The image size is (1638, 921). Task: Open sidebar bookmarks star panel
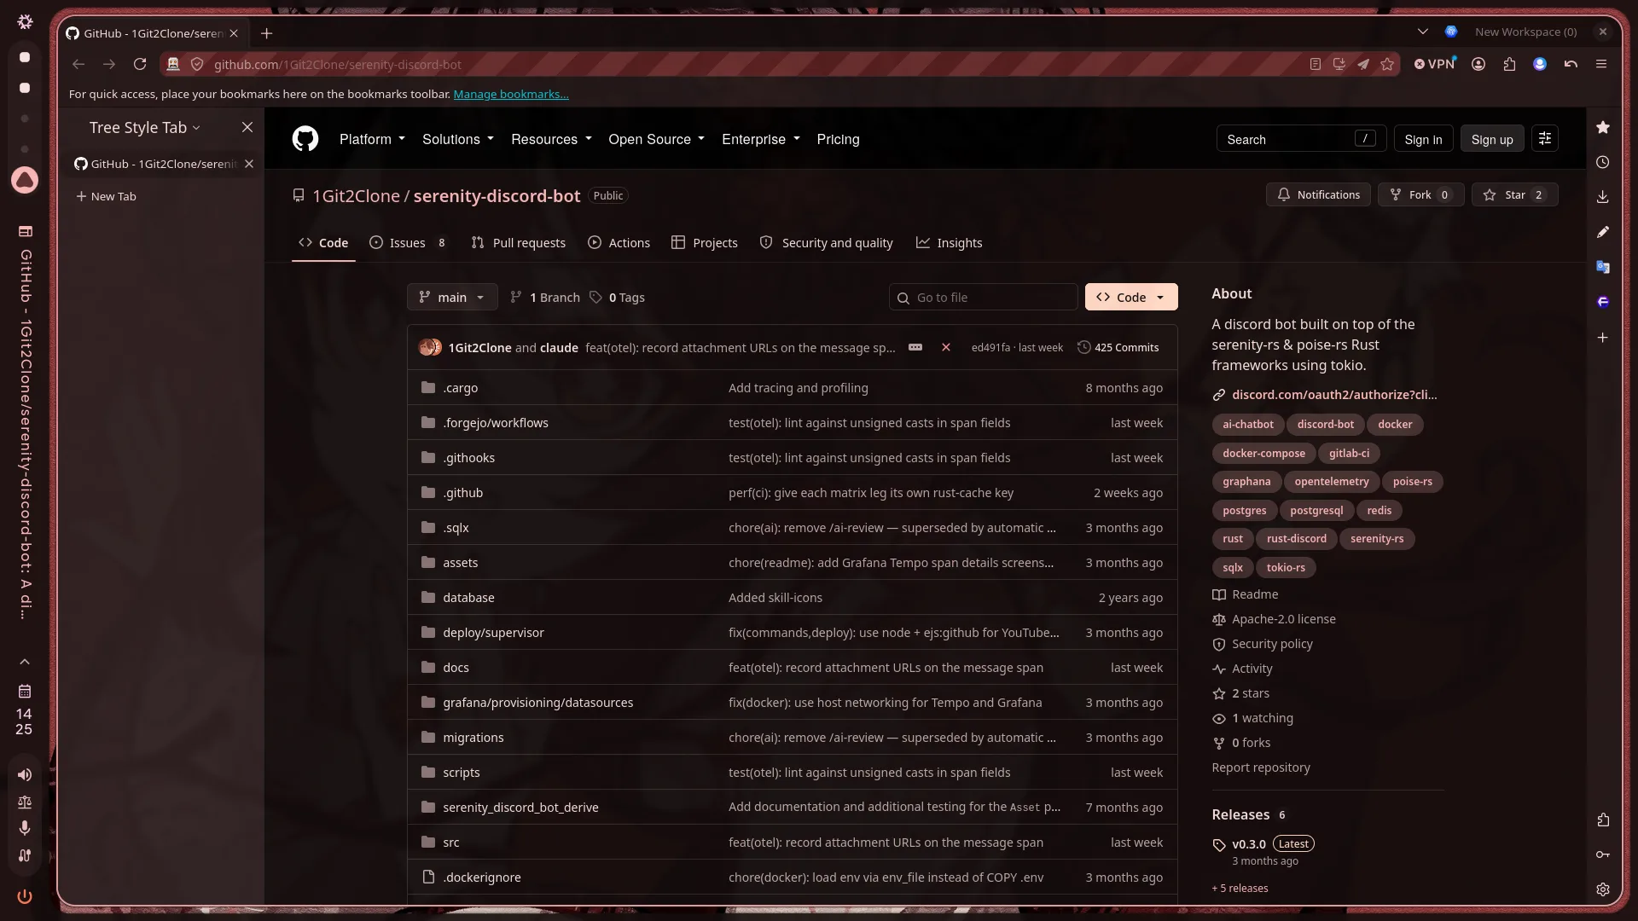click(1603, 127)
